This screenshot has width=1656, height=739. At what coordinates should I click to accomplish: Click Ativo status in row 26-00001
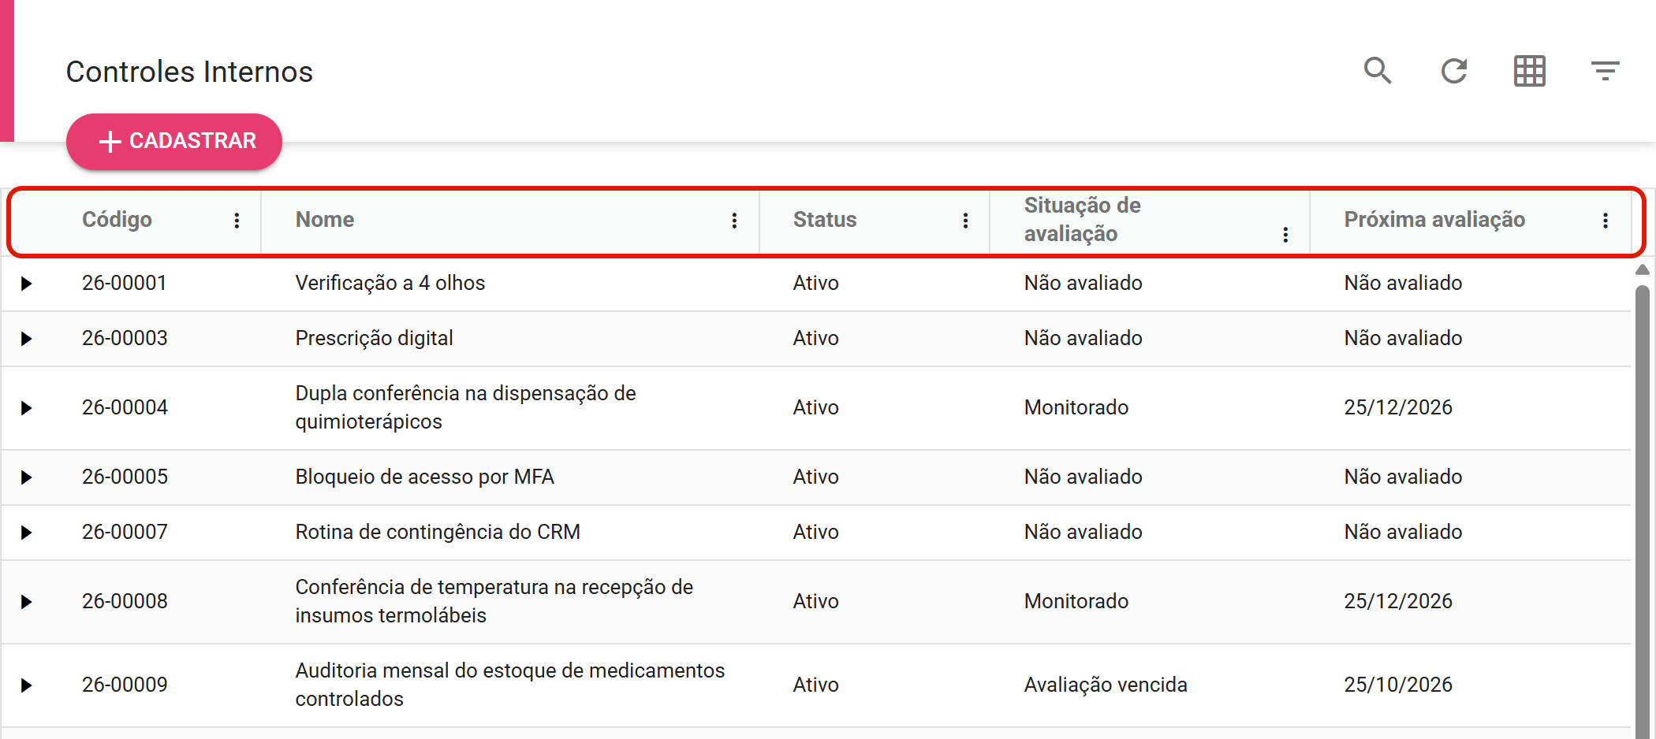click(815, 283)
